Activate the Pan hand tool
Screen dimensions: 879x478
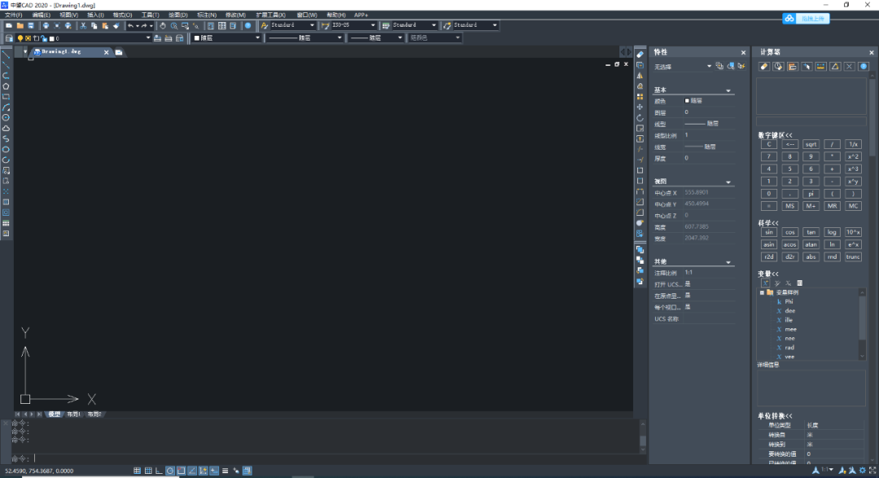[x=163, y=26]
